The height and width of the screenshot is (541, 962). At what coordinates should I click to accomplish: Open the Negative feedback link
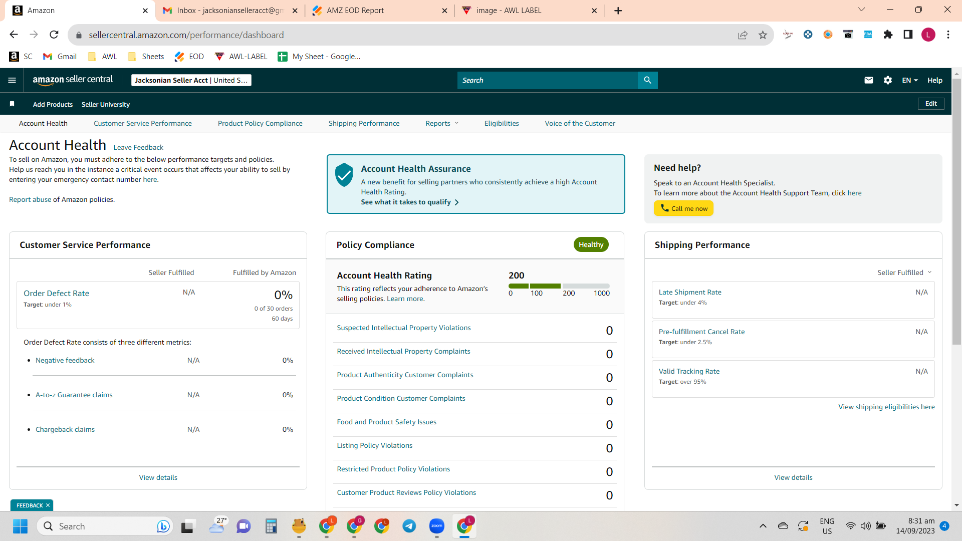(x=65, y=360)
